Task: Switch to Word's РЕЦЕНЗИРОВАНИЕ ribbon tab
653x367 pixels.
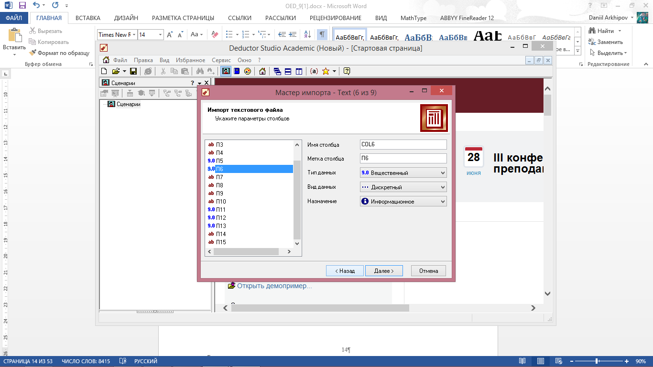Action: point(336,18)
